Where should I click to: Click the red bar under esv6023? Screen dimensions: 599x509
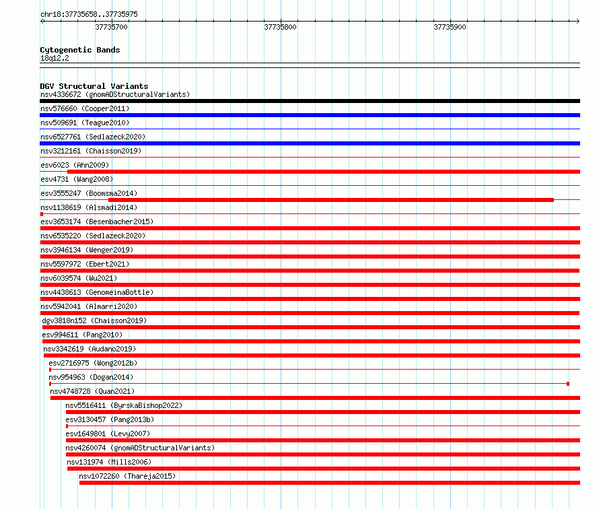pyautogui.click(x=324, y=172)
